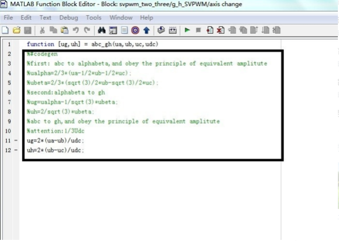This screenshot has width=339, height=241.
Task: Click the '%abc to gh, and obey' comment
Action: coord(123,121)
